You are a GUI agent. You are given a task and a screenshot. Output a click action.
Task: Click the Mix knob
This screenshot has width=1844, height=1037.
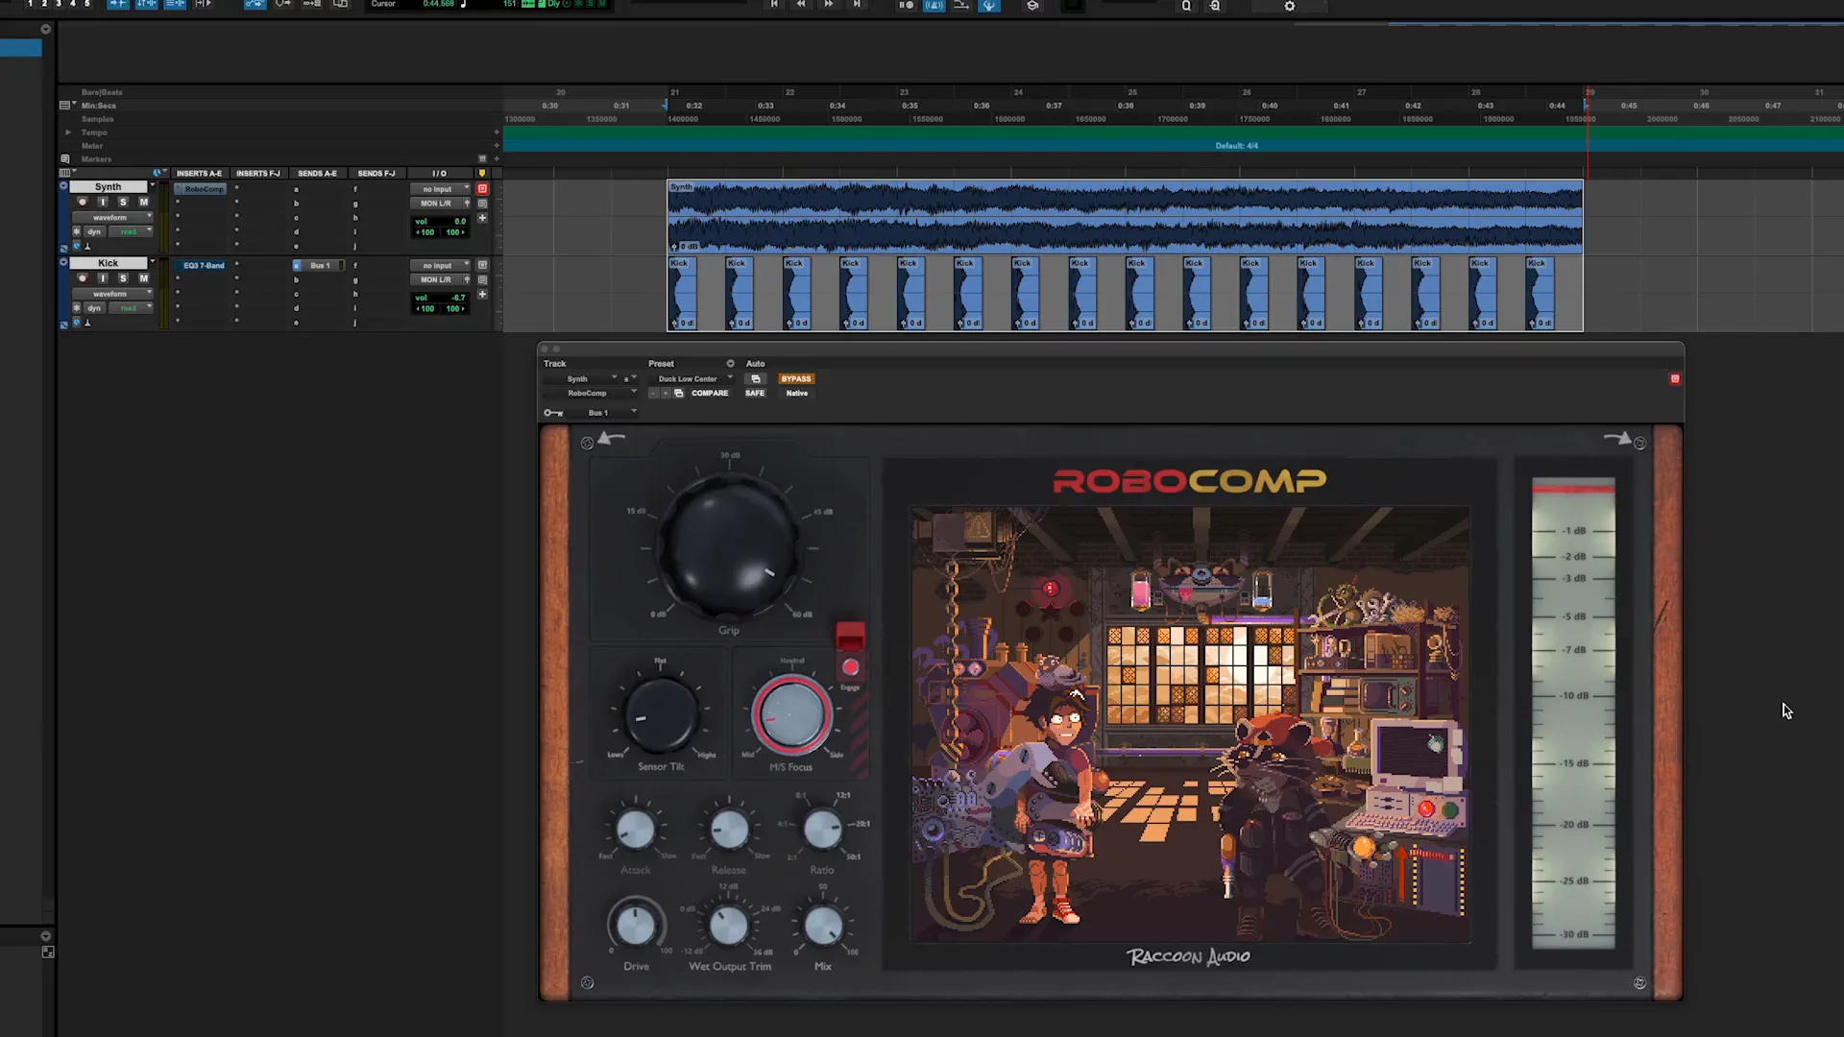(x=823, y=926)
